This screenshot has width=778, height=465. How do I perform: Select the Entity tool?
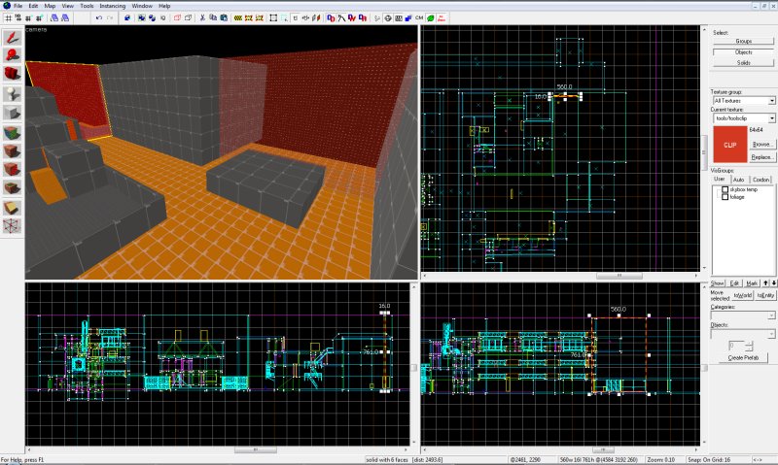pyautogui.click(x=12, y=92)
